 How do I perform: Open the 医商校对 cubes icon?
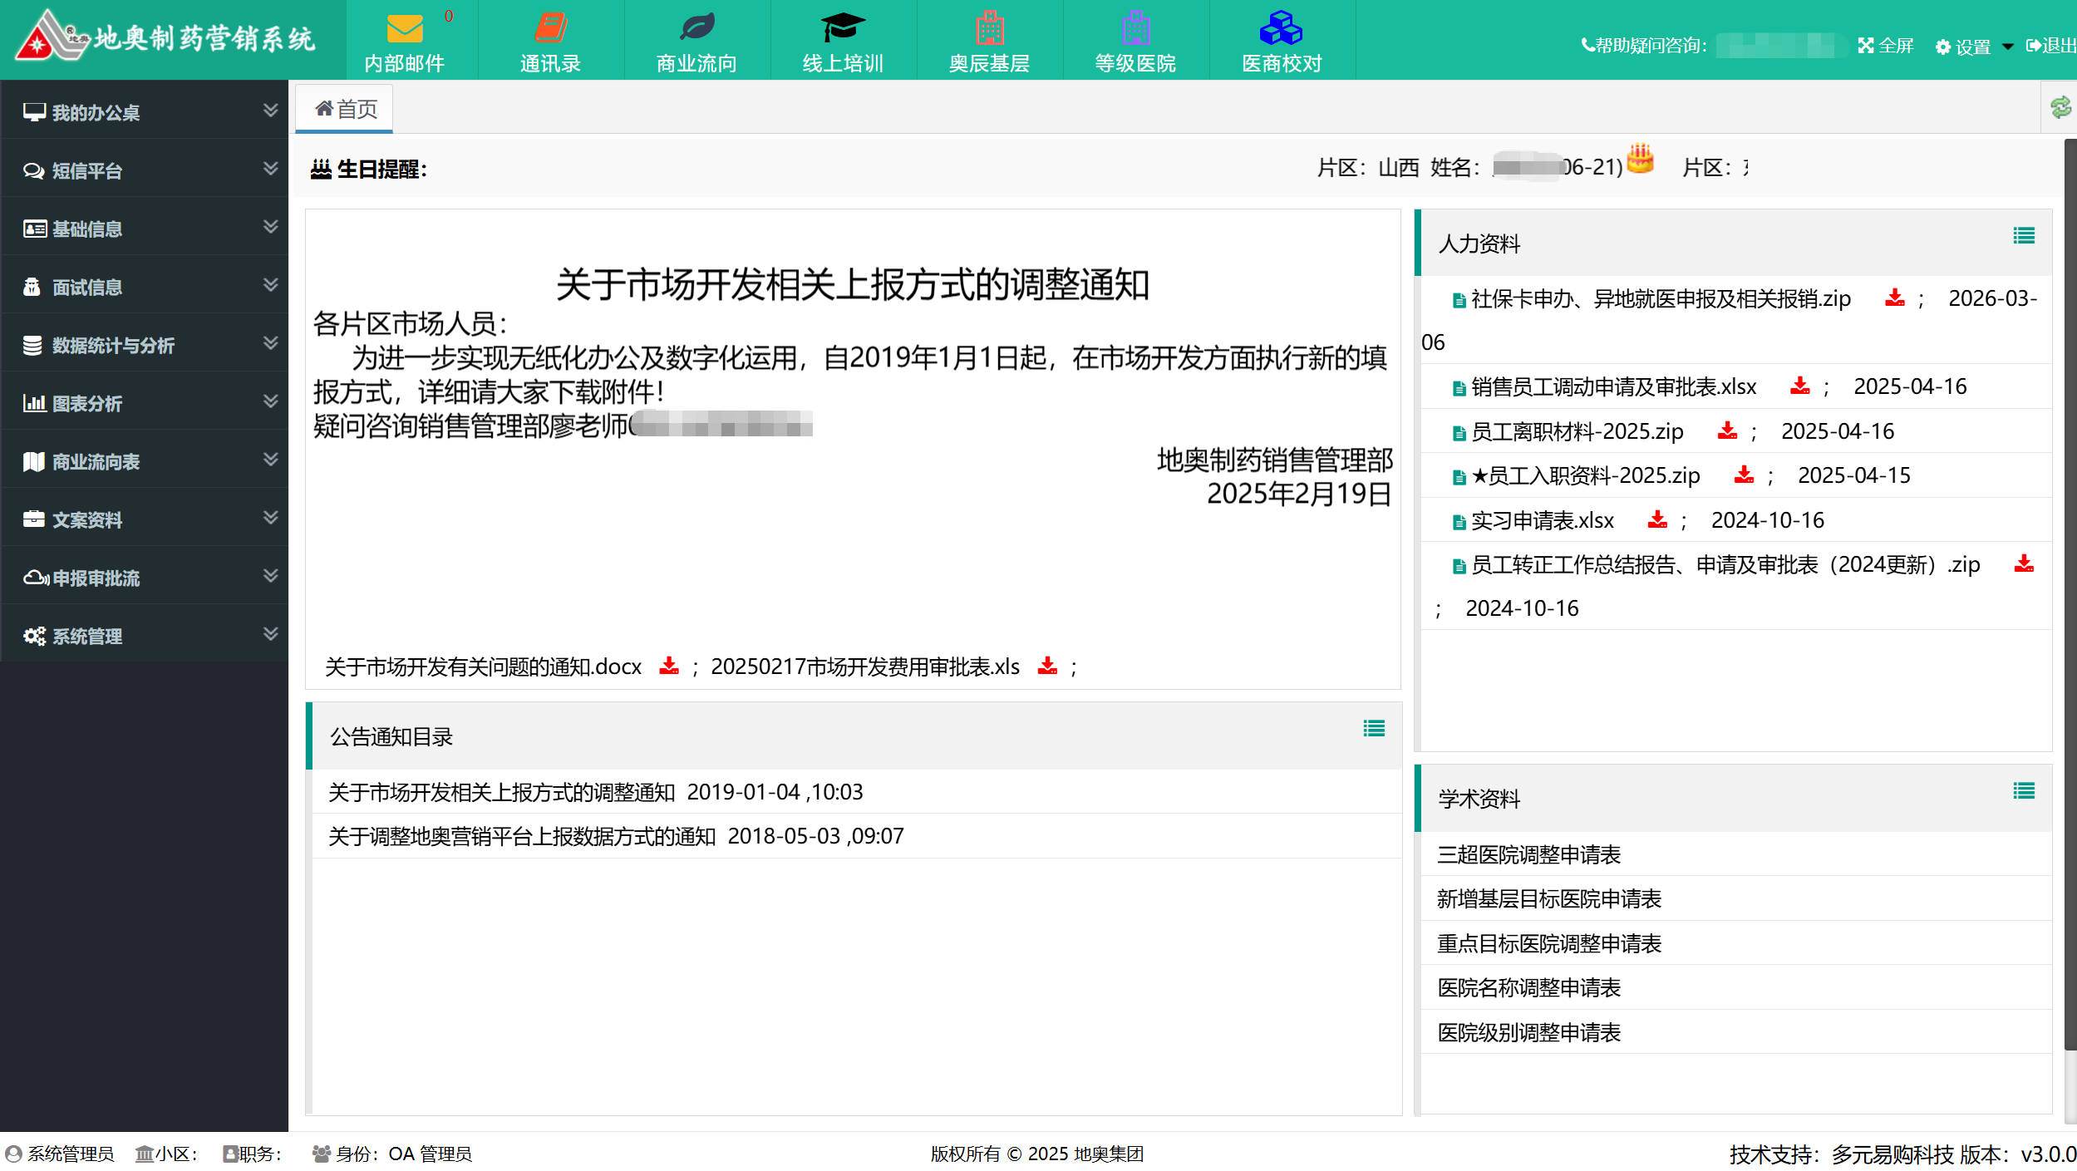(x=1281, y=28)
